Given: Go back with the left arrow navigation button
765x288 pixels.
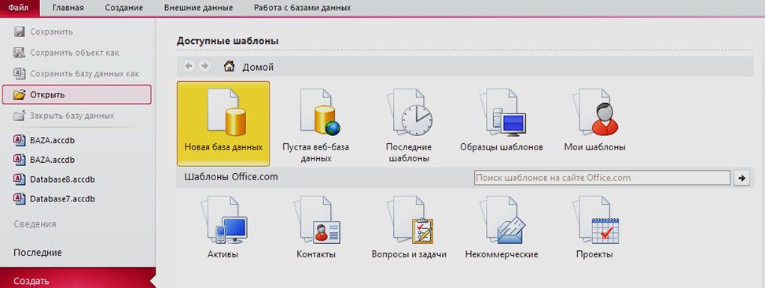Looking at the screenshot, I should pos(189,66).
